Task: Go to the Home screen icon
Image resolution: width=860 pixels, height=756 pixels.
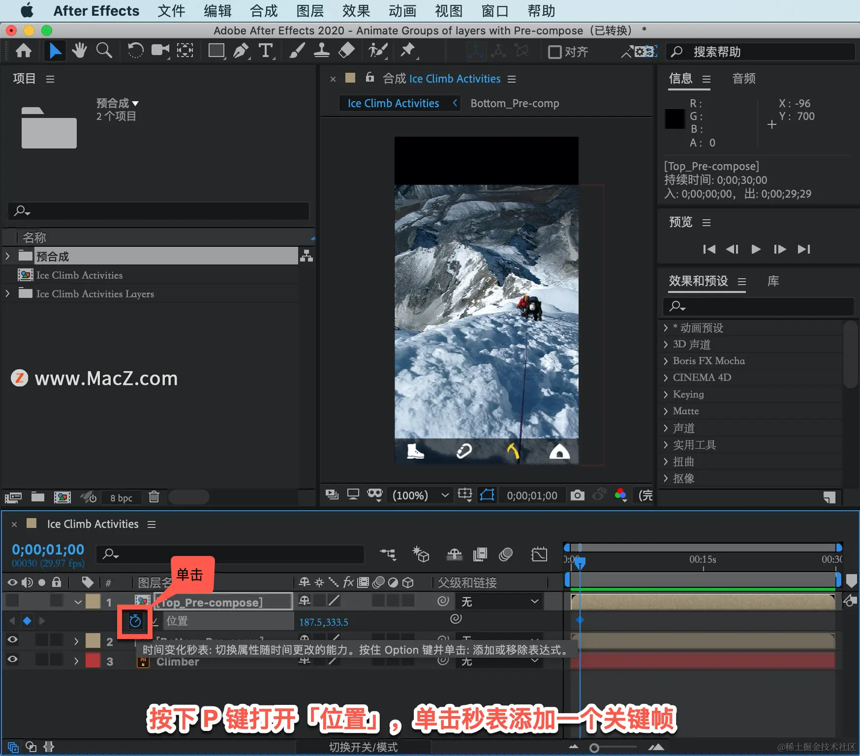Action: pos(23,51)
